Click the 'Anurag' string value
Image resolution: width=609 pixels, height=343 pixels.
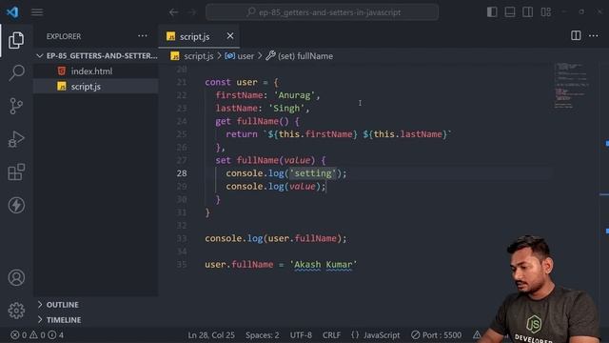(x=294, y=95)
